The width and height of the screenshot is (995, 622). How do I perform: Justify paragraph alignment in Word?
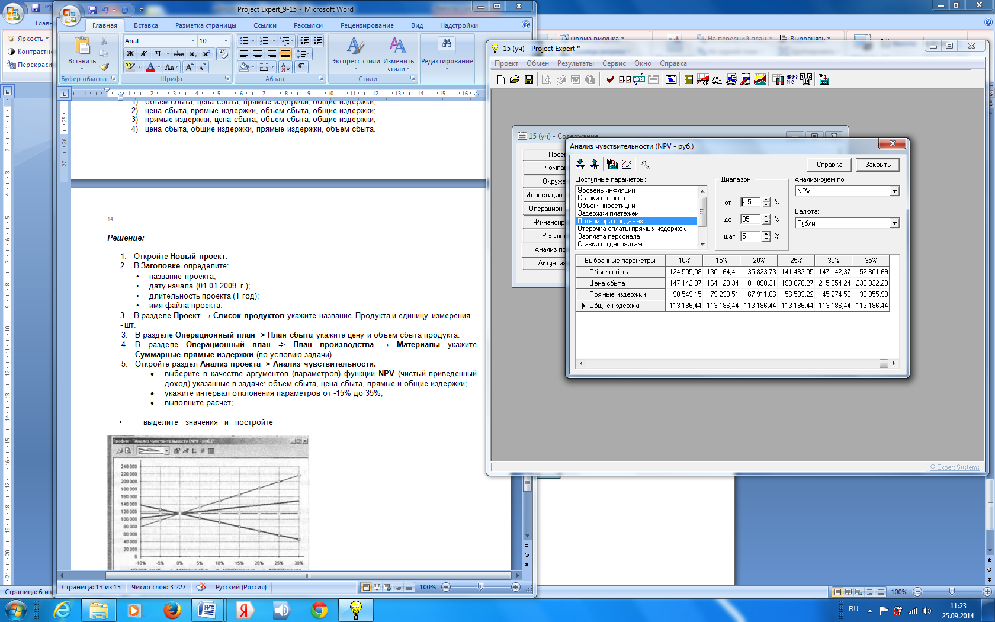point(285,54)
